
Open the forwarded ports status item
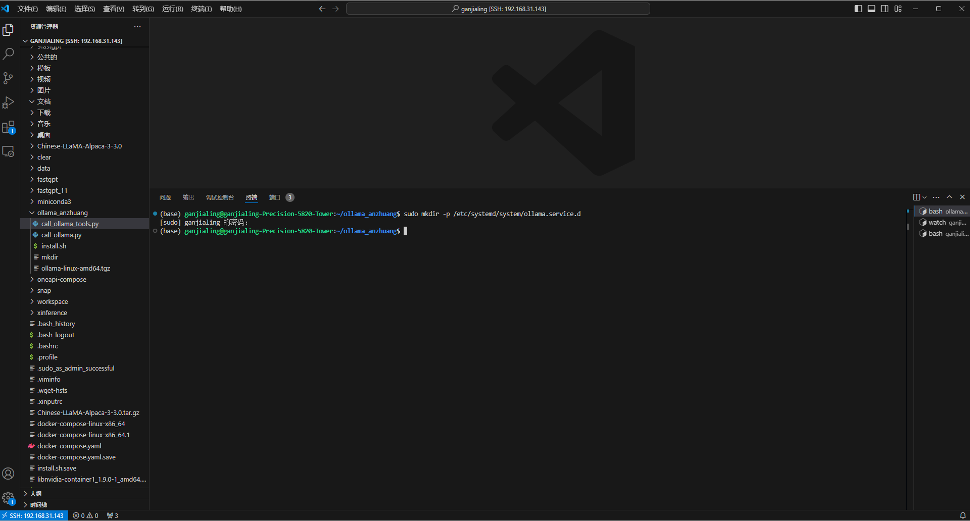pyautogui.click(x=113, y=515)
